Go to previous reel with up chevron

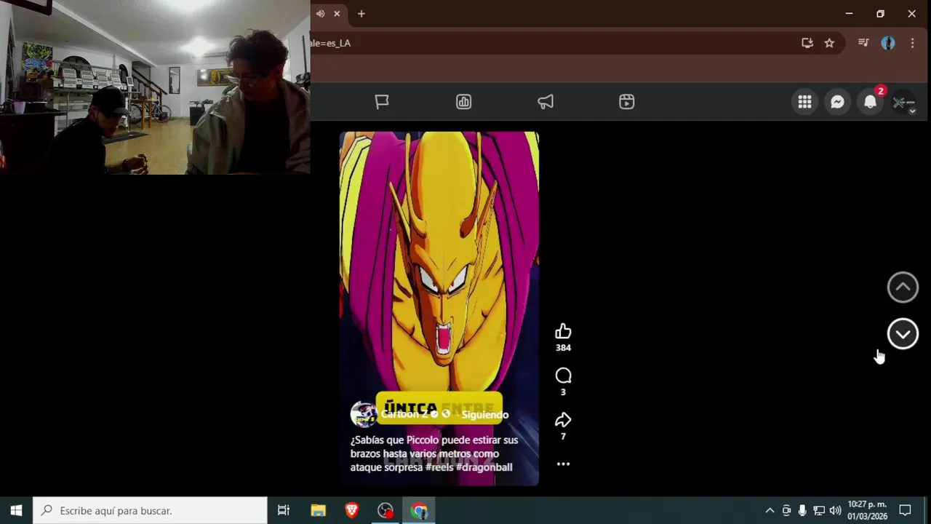(x=903, y=287)
